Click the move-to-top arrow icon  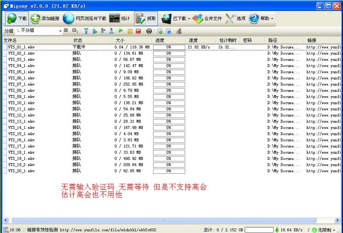pos(86,31)
